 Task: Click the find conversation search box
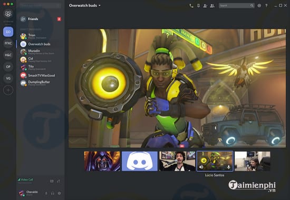pos(40,6)
